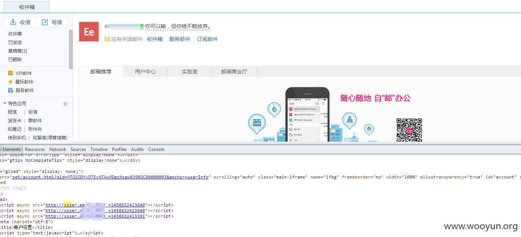Click the gtips NoCompleteTips div line
Image resolution: width=521 pixels, height=237 pixels.
[x=70, y=160]
